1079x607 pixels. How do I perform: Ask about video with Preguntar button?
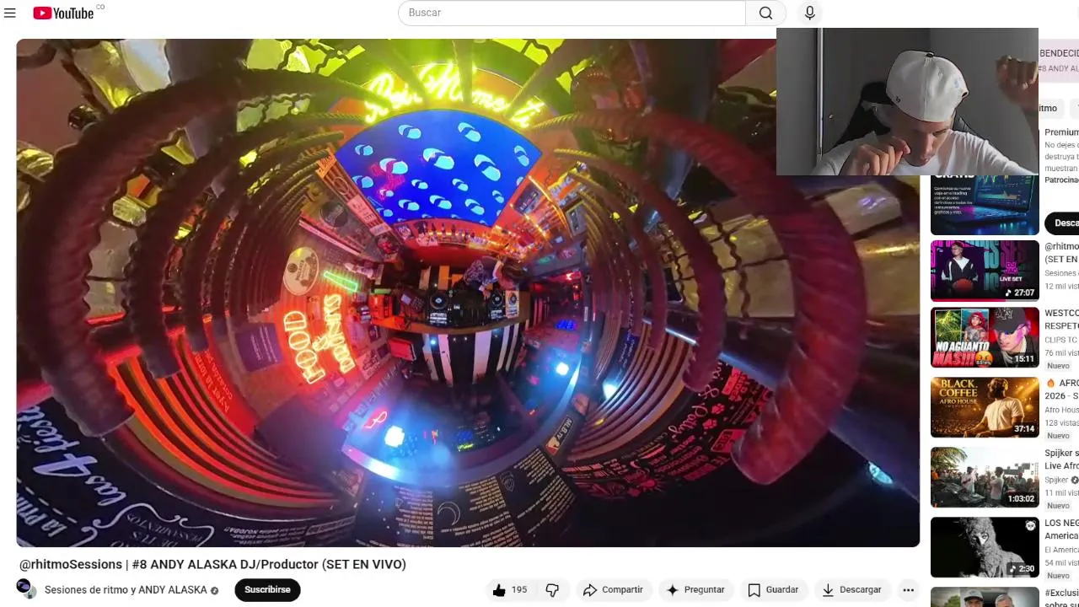[x=695, y=590]
